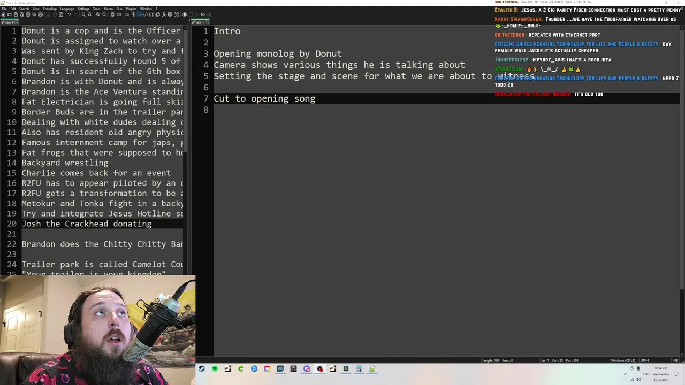
Task: Open Find with the magnifier icon
Action: tap(83, 14)
